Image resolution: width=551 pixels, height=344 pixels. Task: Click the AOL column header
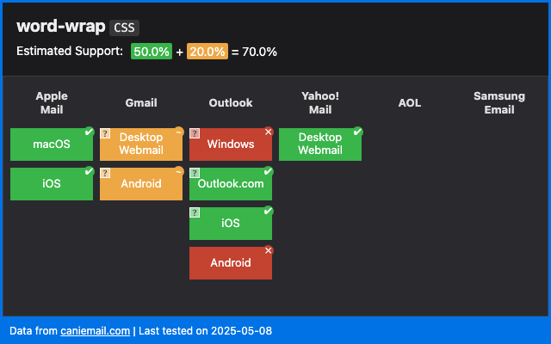[410, 103]
